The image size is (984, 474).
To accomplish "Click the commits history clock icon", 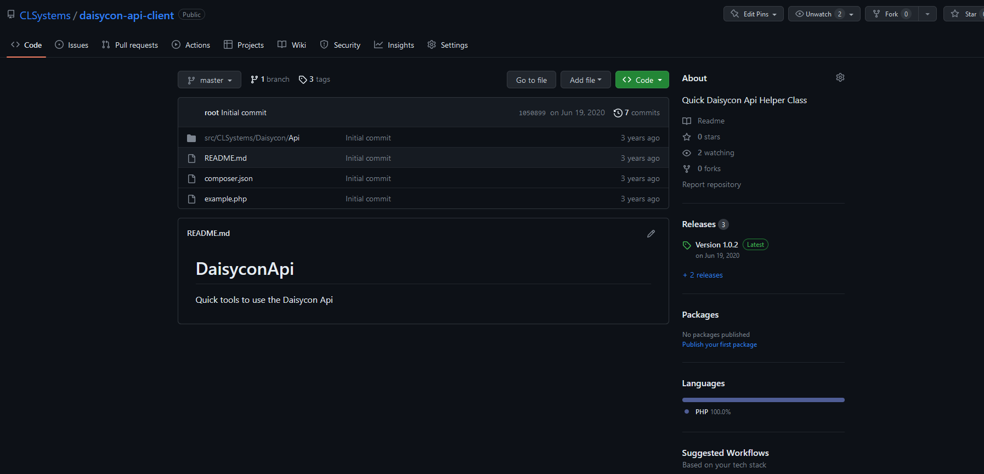I will 618,113.
